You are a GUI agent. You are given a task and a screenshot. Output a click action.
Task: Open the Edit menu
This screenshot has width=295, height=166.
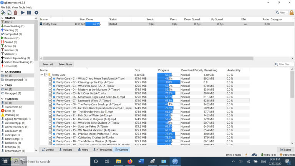click(8, 7)
